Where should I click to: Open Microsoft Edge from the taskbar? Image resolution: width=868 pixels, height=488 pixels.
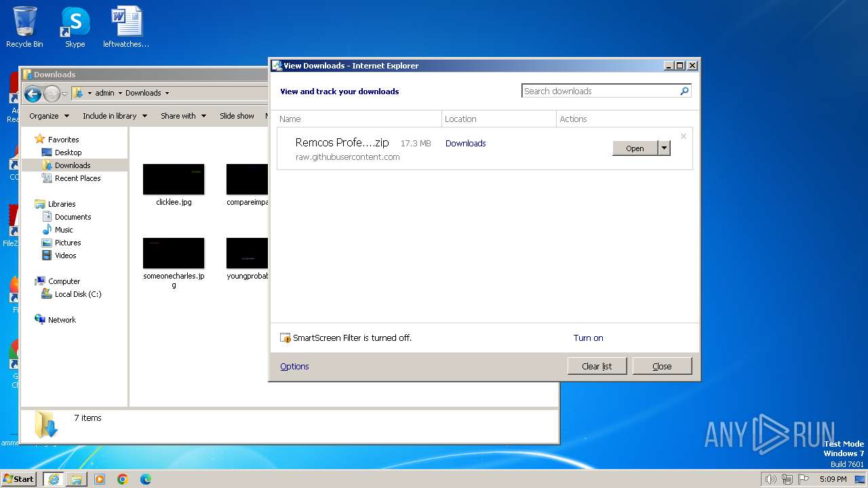(145, 479)
